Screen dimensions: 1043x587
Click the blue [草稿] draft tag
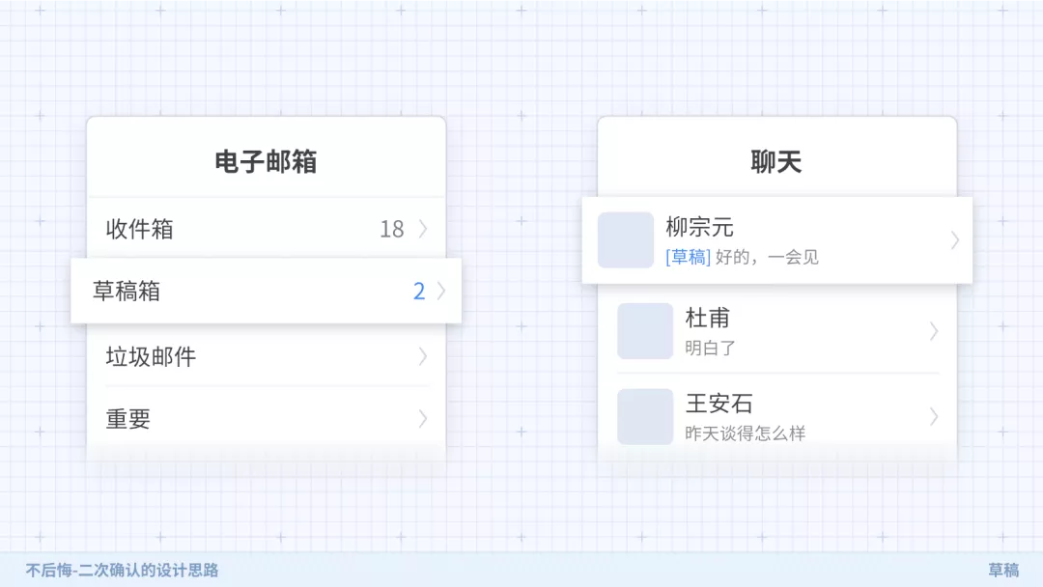point(688,257)
